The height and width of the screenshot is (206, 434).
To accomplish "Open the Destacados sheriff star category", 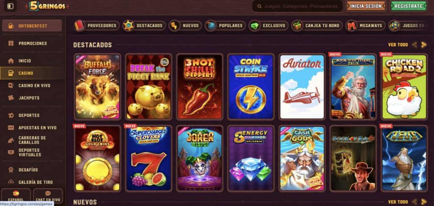I will [x=144, y=25].
